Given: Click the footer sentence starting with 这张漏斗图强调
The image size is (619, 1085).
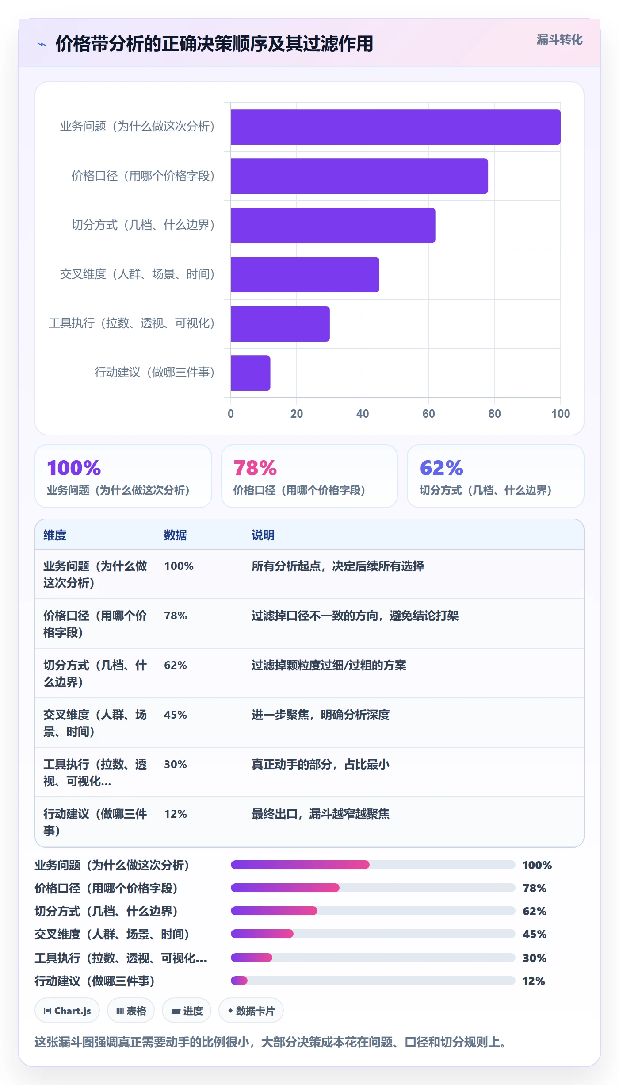Looking at the screenshot, I should point(270,1042).
